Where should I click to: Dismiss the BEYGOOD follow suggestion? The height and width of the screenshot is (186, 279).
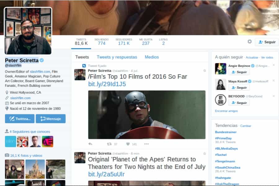[x=274, y=96]
